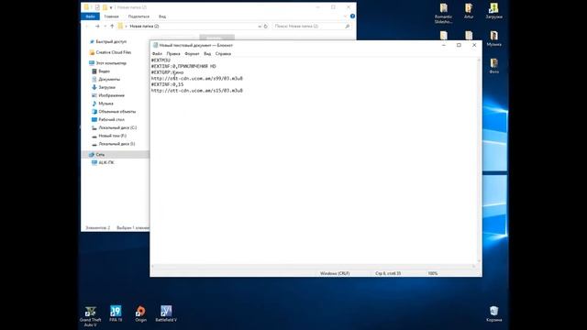Select Локальный диск (I:) in the sidebar
The image size is (587, 330).
(x=116, y=144)
